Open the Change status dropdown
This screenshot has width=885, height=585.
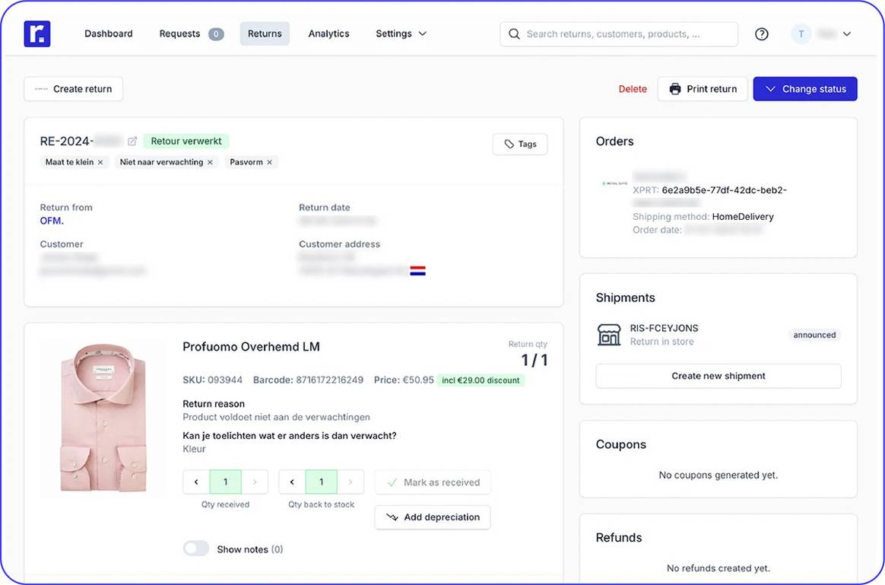click(805, 89)
